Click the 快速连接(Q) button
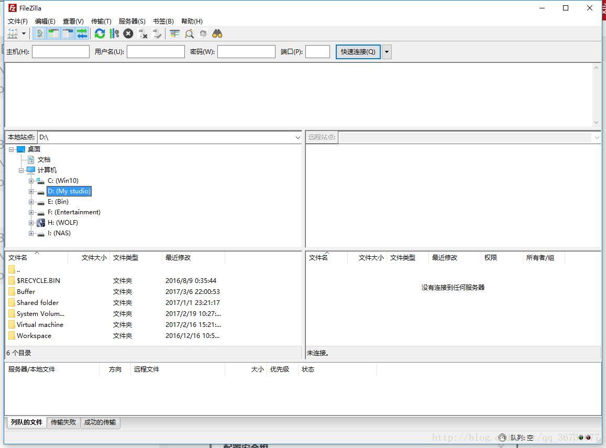This screenshot has width=606, height=448. (358, 52)
